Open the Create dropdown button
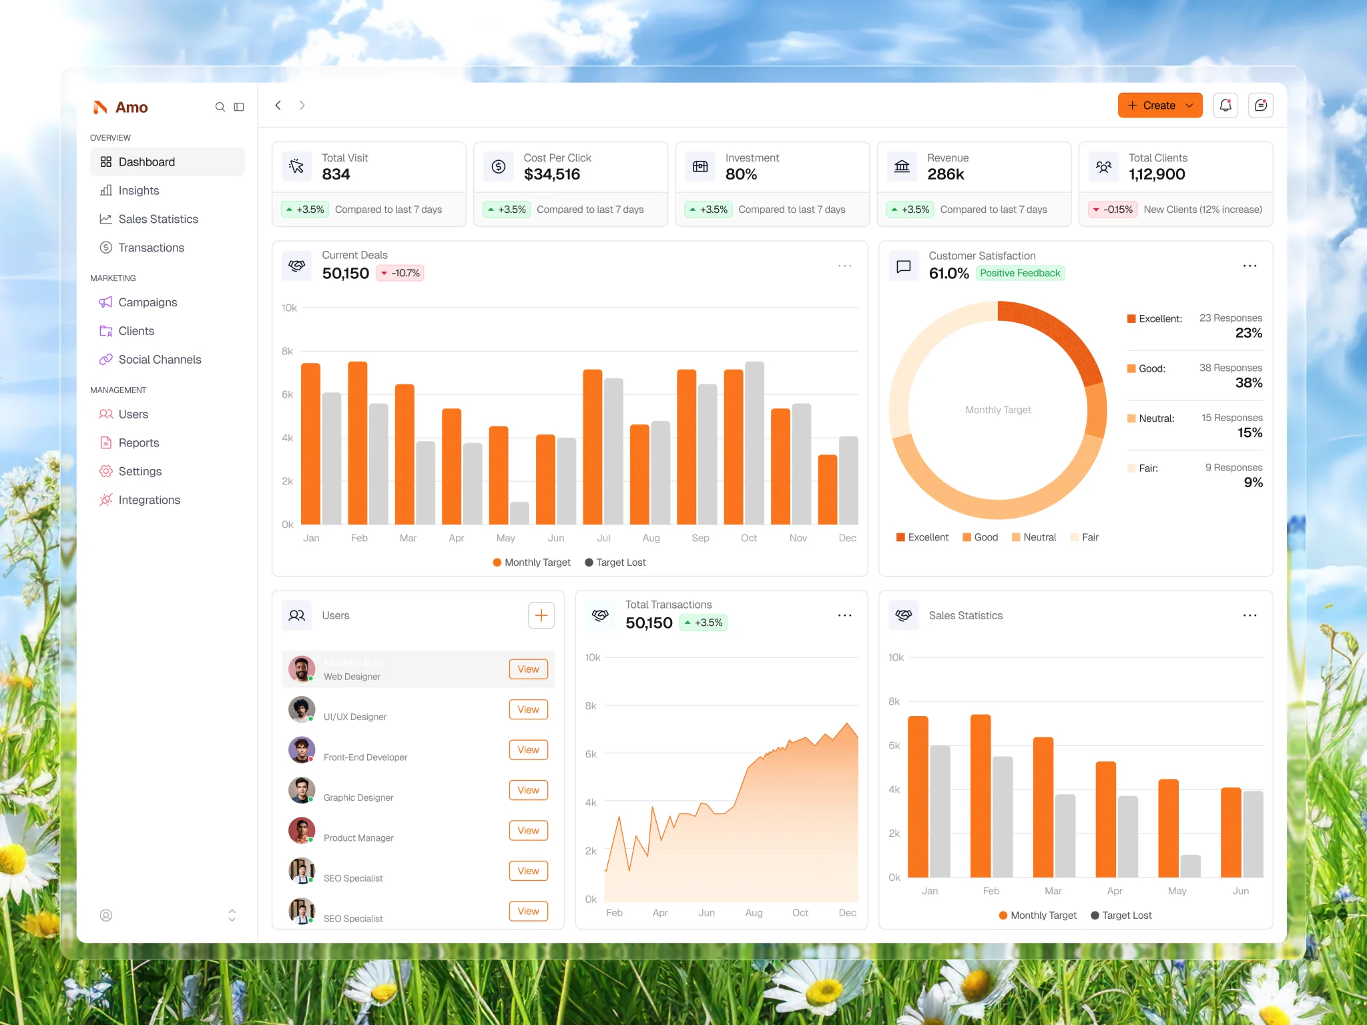 pyautogui.click(x=1160, y=105)
